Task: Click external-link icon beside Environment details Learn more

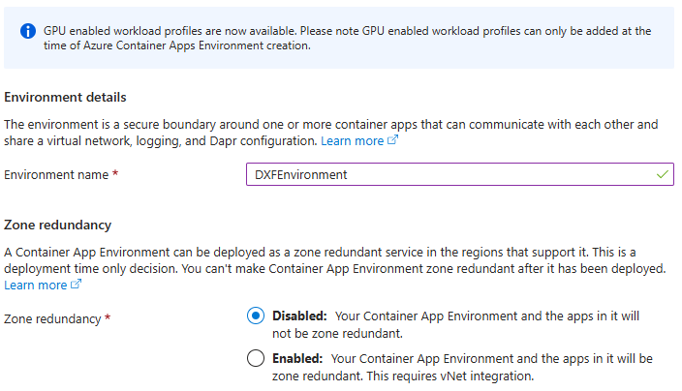Action: click(393, 141)
